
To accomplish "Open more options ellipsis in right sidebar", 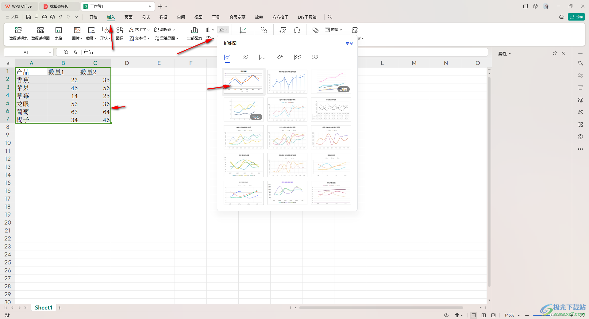I will pyautogui.click(x=580, y=149).
